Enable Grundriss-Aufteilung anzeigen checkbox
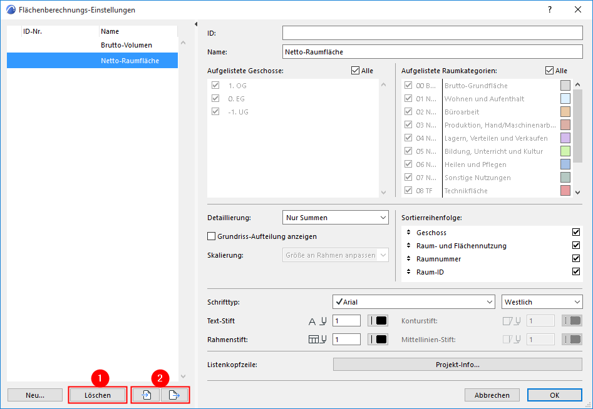 [x=212, y=236]
